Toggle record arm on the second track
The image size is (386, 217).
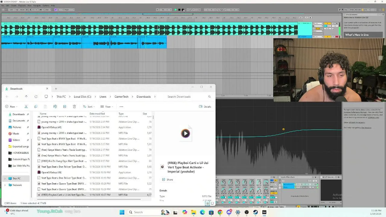[337, 37]
